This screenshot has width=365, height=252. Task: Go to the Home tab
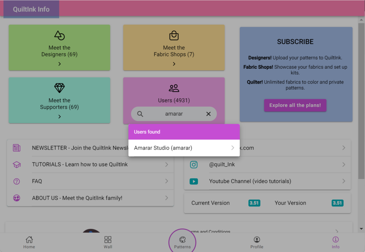click(29, 242)
